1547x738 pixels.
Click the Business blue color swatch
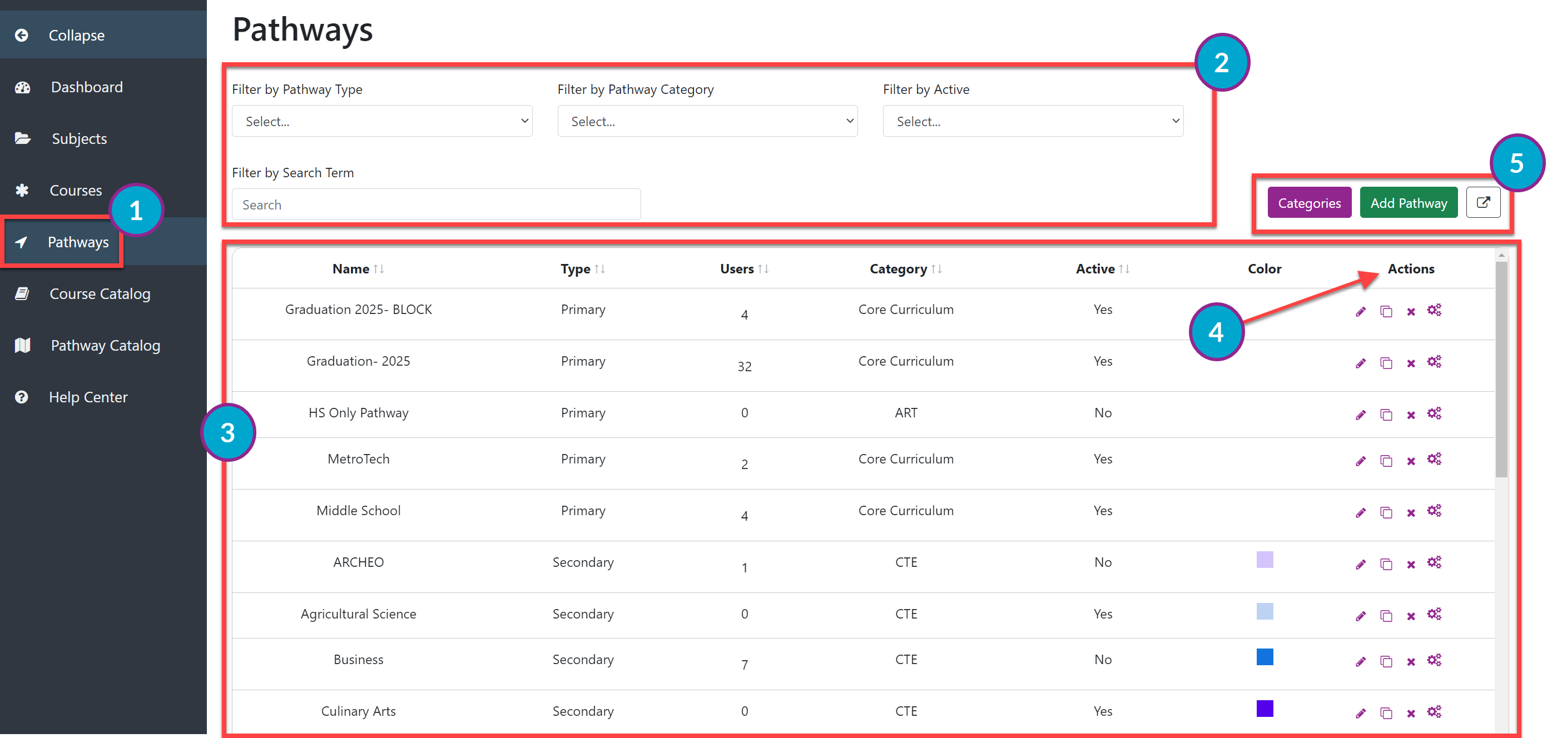pyautogui.click(x=1265, y=657)
